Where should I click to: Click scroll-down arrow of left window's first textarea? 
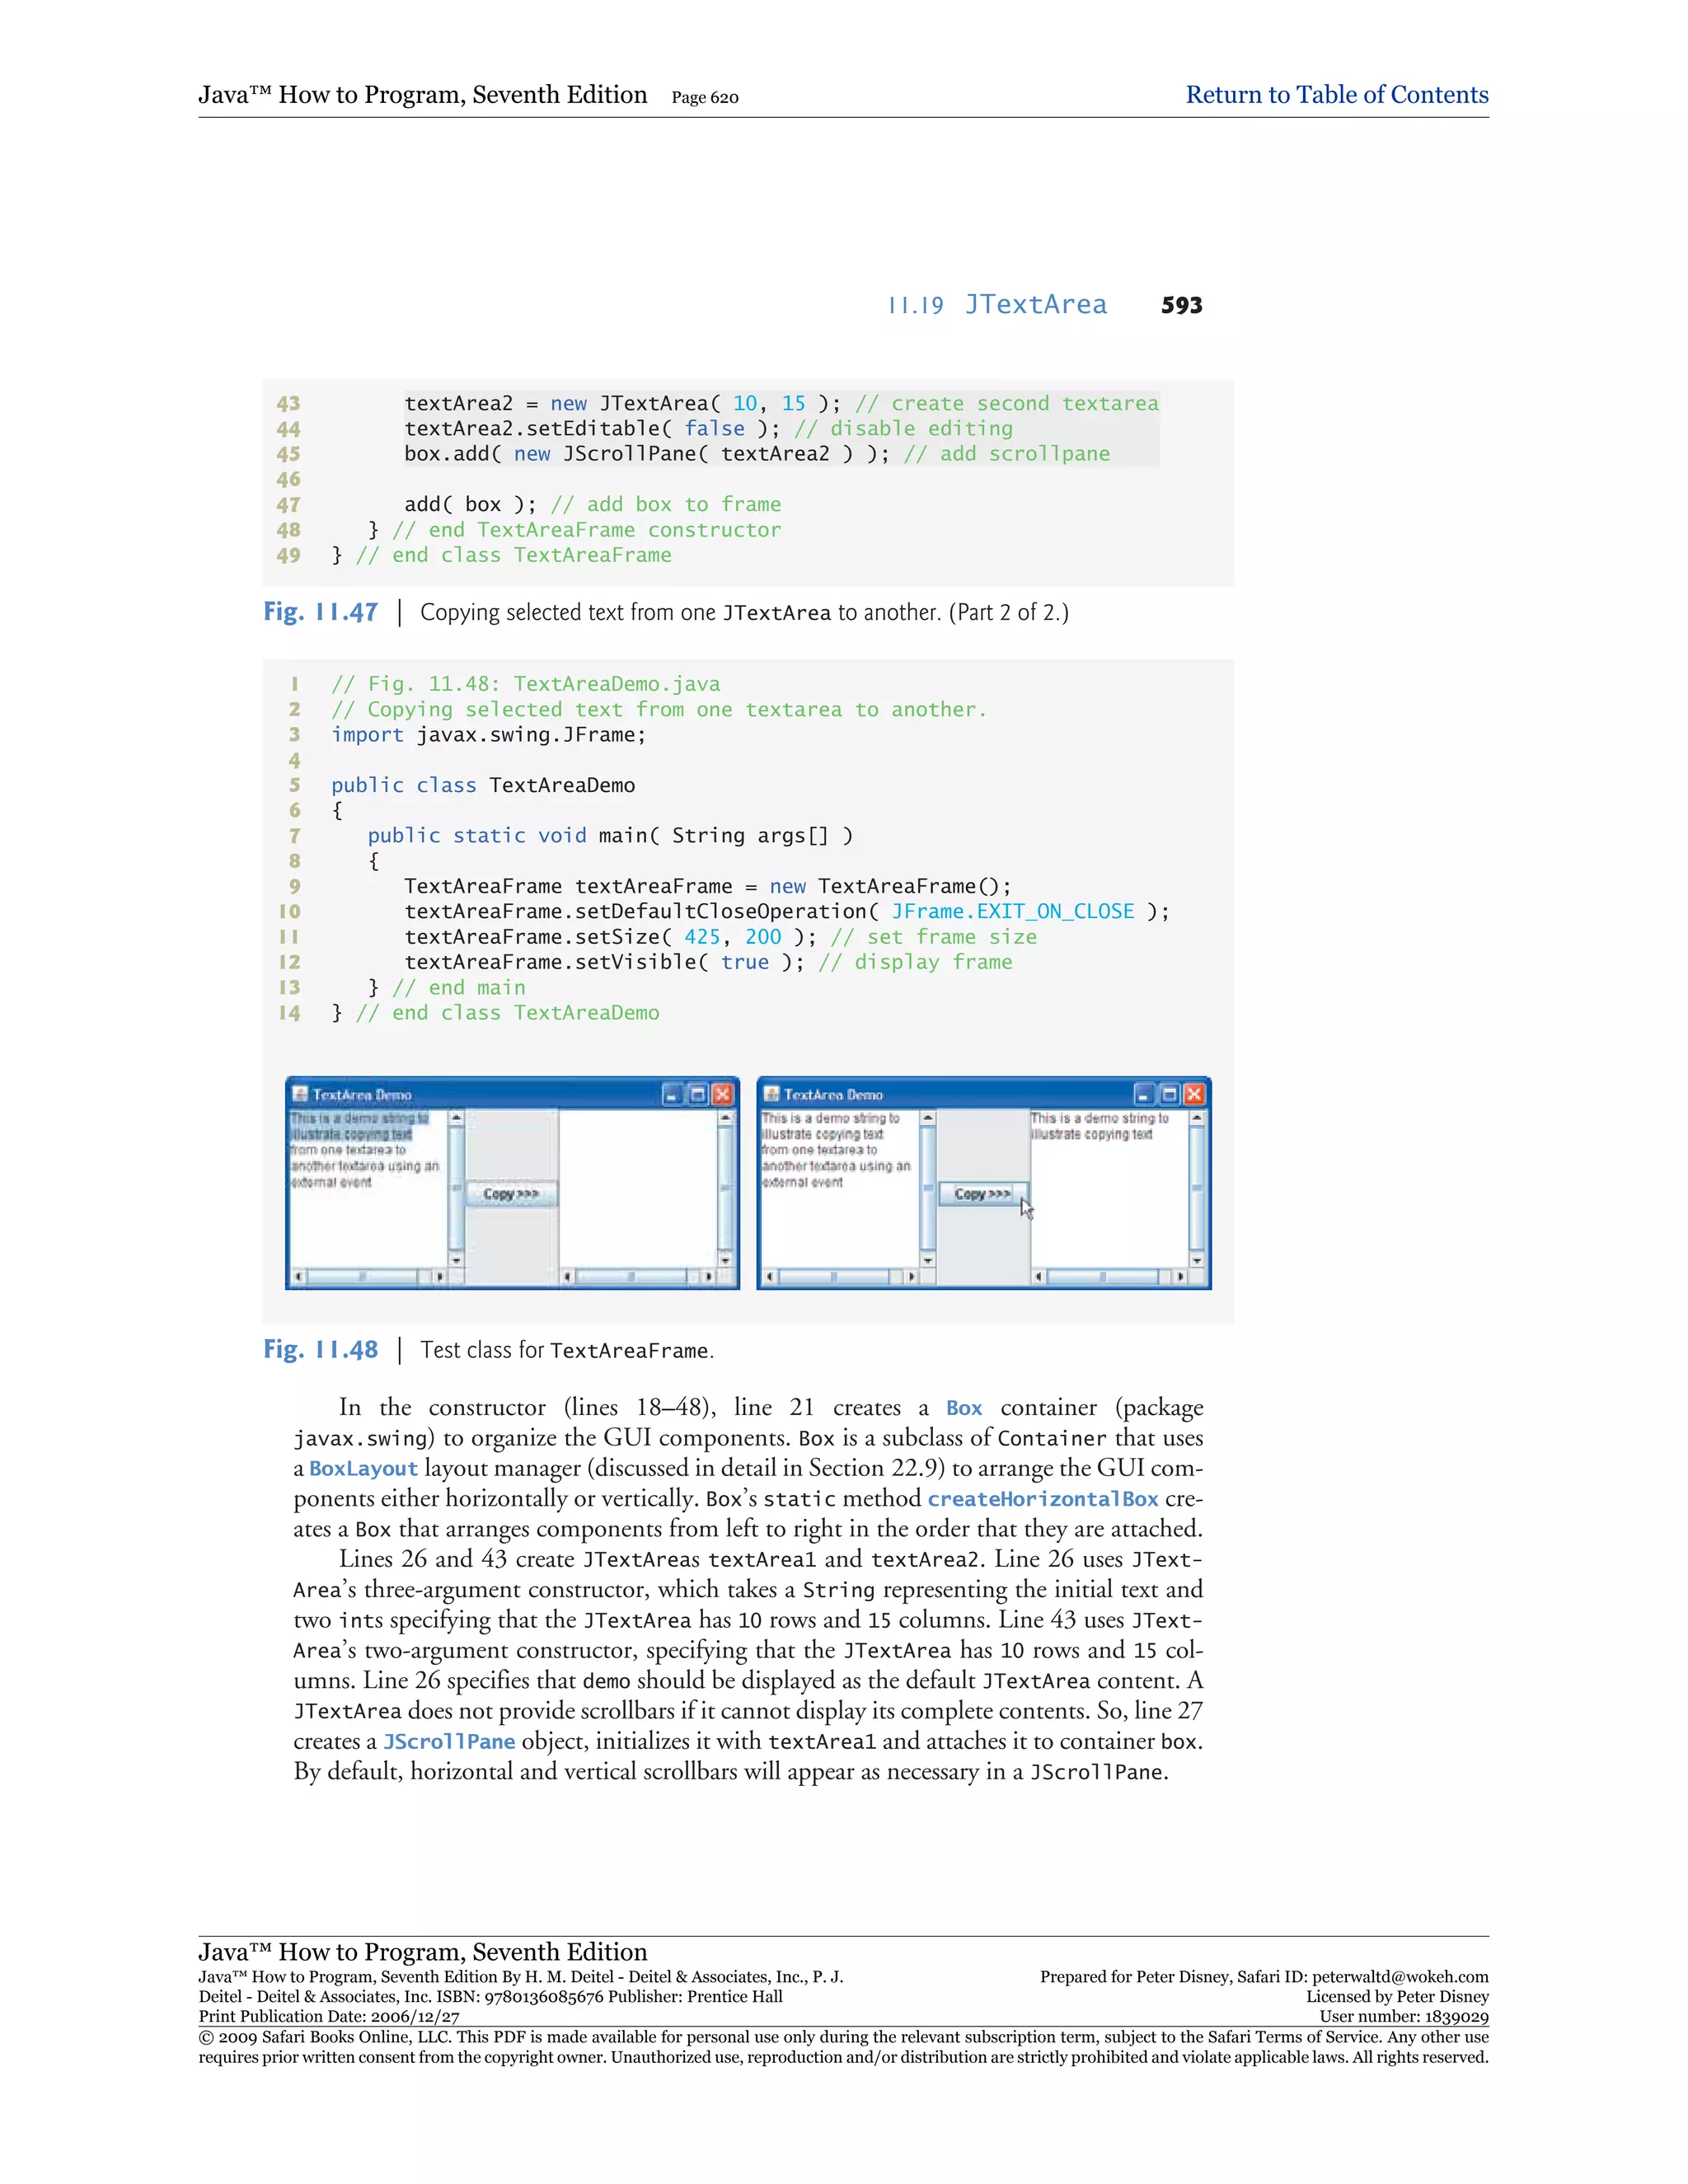coord(456,1260)
